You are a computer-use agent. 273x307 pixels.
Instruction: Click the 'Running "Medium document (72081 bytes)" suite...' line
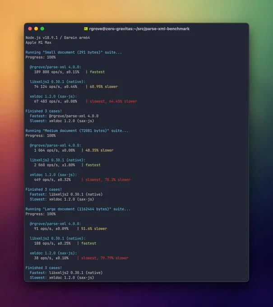point(77,130)
